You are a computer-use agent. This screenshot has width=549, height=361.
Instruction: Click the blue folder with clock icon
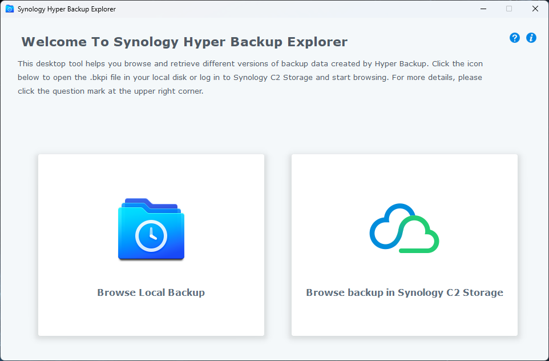151,229
